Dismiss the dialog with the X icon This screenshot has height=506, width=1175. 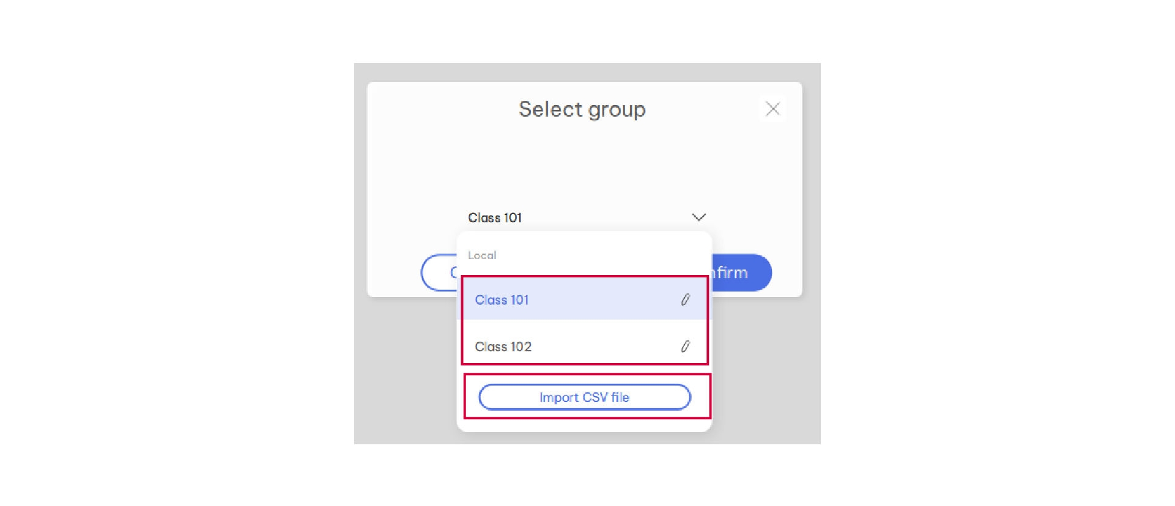773,109
